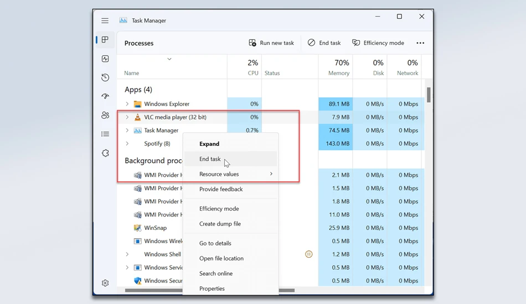Viewport: 526px width, 304px height.
Task: Choose End task in the context menu
Action: [x=231, y=159]
